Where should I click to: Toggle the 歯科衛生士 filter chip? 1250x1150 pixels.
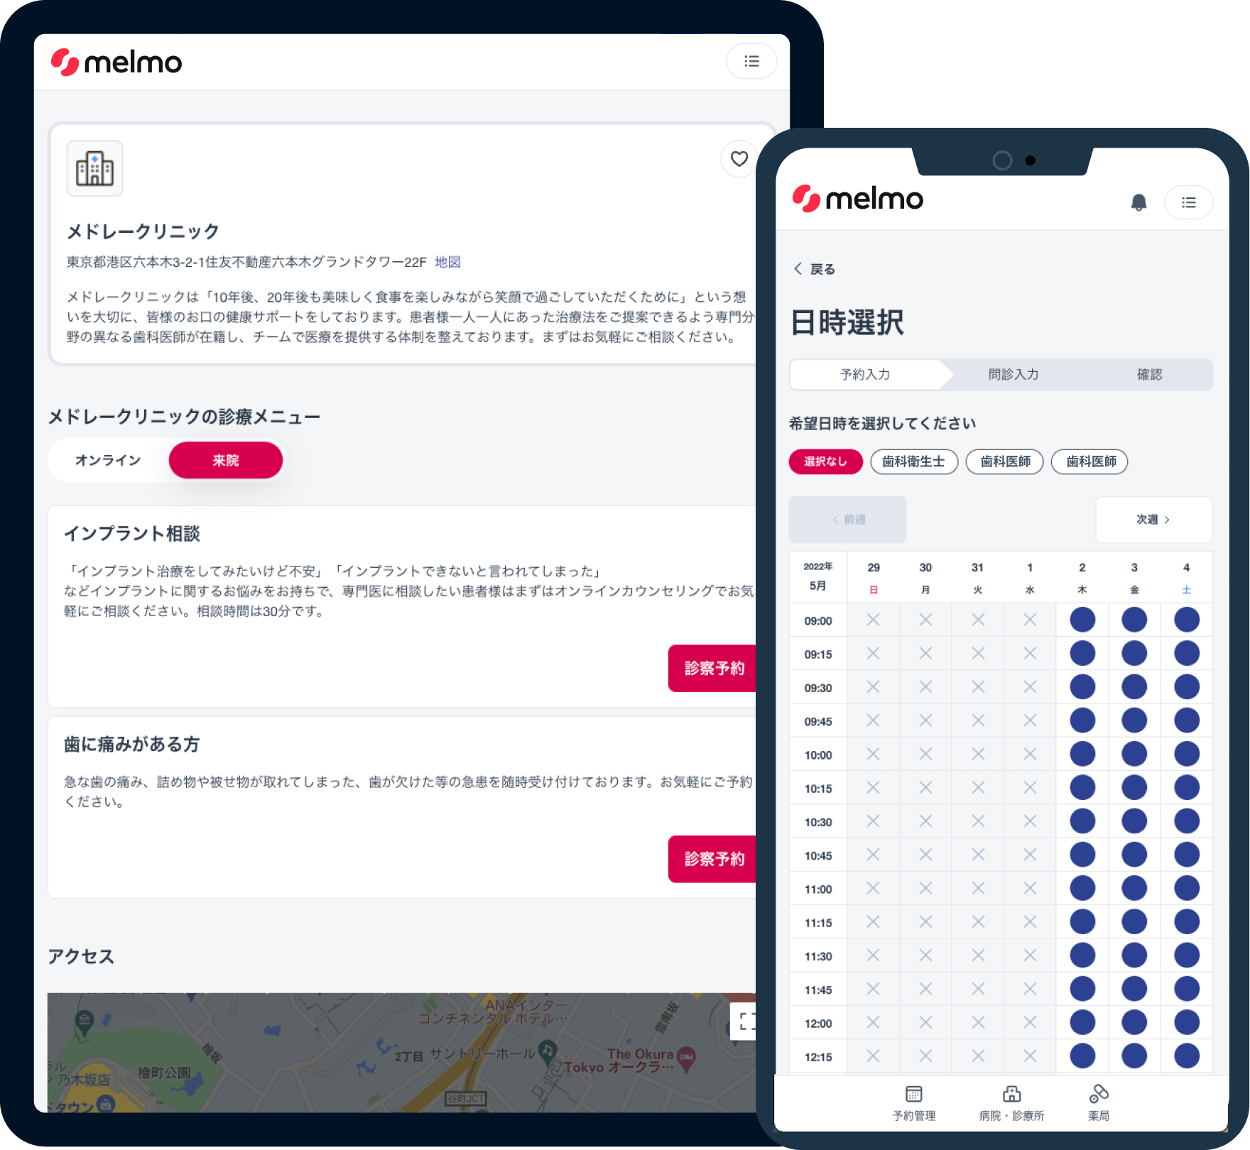pos(914,462)
